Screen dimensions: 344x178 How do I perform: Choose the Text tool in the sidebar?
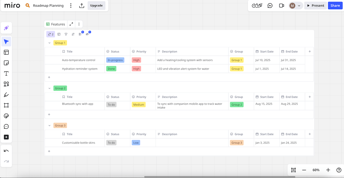pyautogui.click(x=6, y=73)
